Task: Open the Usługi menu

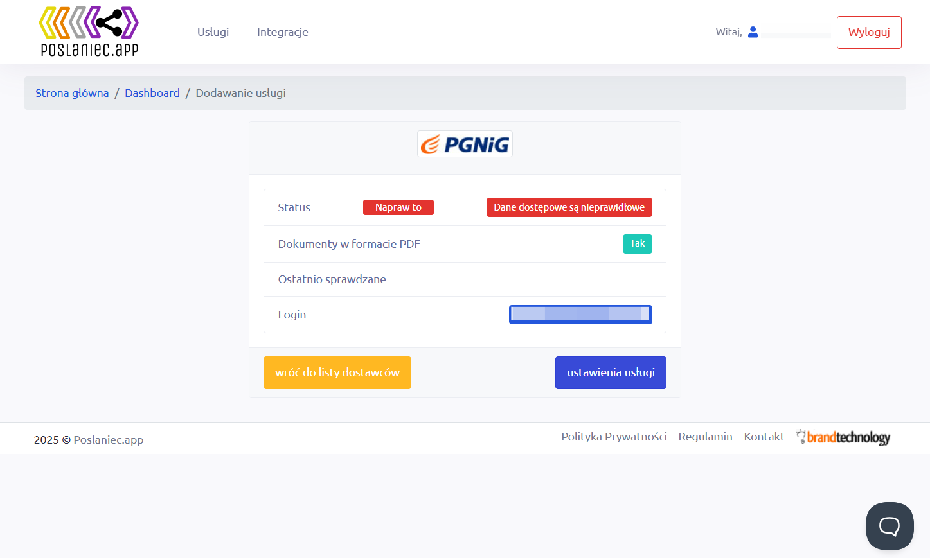Action: (x=213, y=32)
